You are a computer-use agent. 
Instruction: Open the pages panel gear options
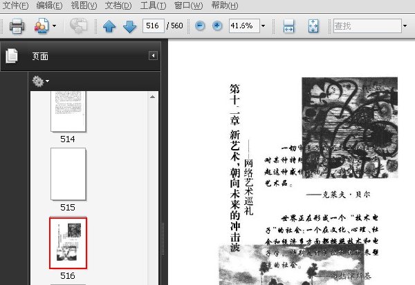(x=38, y=81)
